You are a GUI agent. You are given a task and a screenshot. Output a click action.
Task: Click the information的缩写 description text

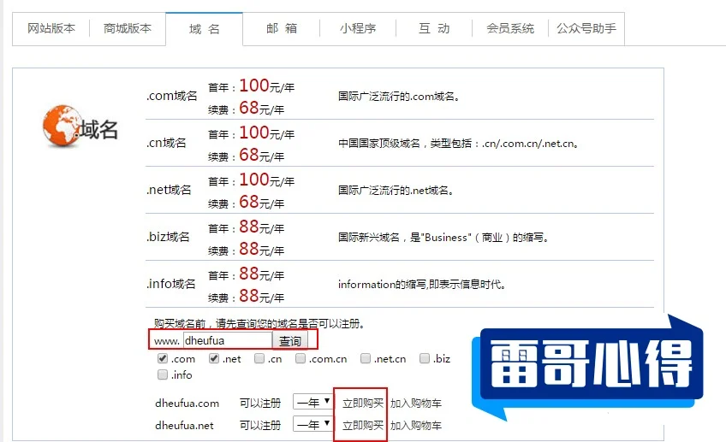421,285
